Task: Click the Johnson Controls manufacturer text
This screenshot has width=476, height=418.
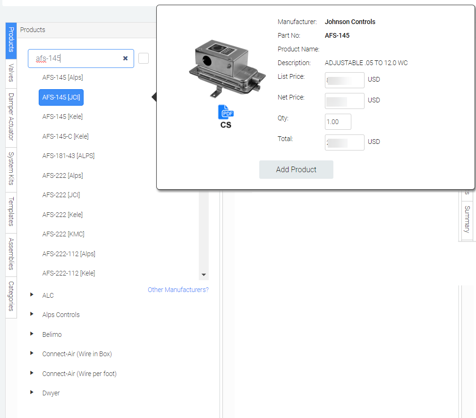Action: click(x=350, y=22)
